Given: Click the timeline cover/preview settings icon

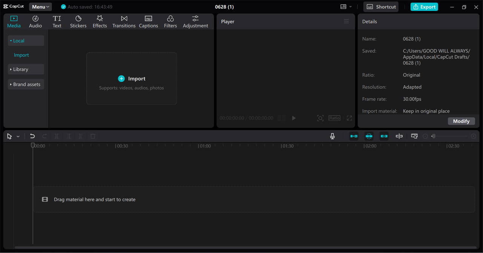Looking at the screenshot, I should pos(414,136).
